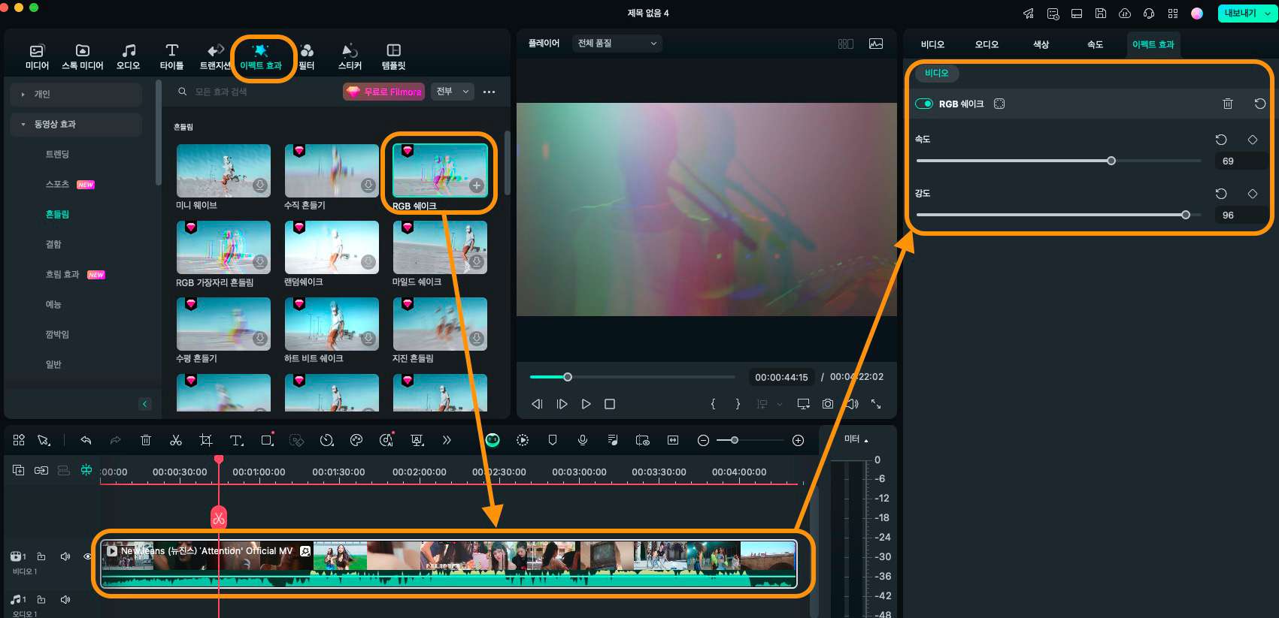
Task: Hide video track 1 with eye icon
Action: [87, 556]
